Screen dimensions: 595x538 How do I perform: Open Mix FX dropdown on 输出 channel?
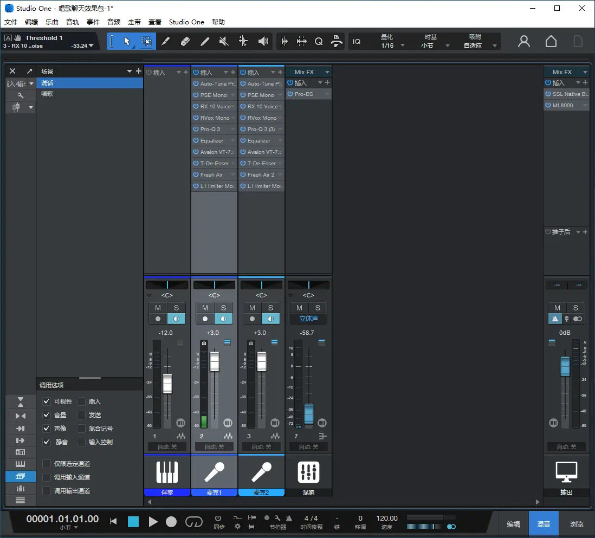click(x=585, y=72)
